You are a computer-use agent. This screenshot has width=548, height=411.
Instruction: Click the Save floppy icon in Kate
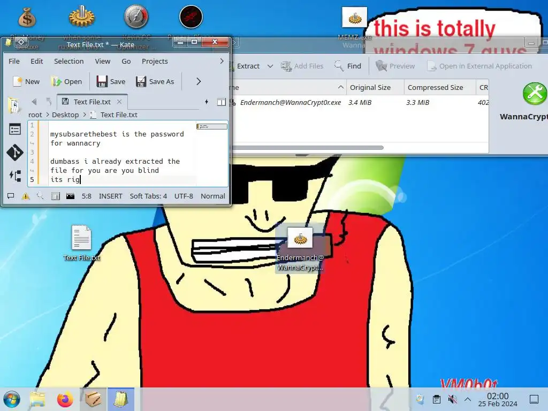(102, 81)
